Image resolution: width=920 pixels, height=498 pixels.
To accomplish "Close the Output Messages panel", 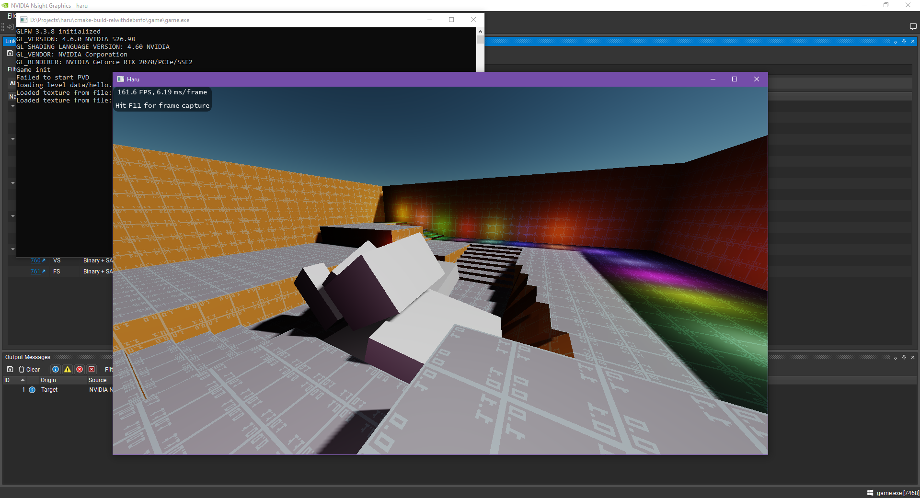I will tap(913, 357).
